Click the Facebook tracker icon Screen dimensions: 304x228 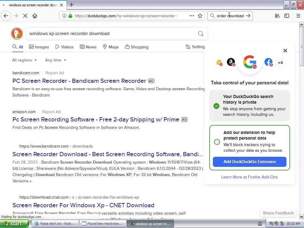(268, 62)
